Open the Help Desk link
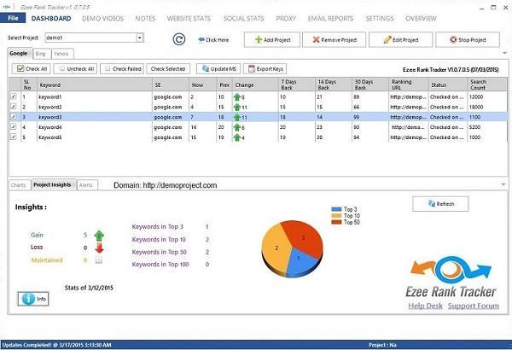Screen dimensions: 512x350 tap(425, 306)
